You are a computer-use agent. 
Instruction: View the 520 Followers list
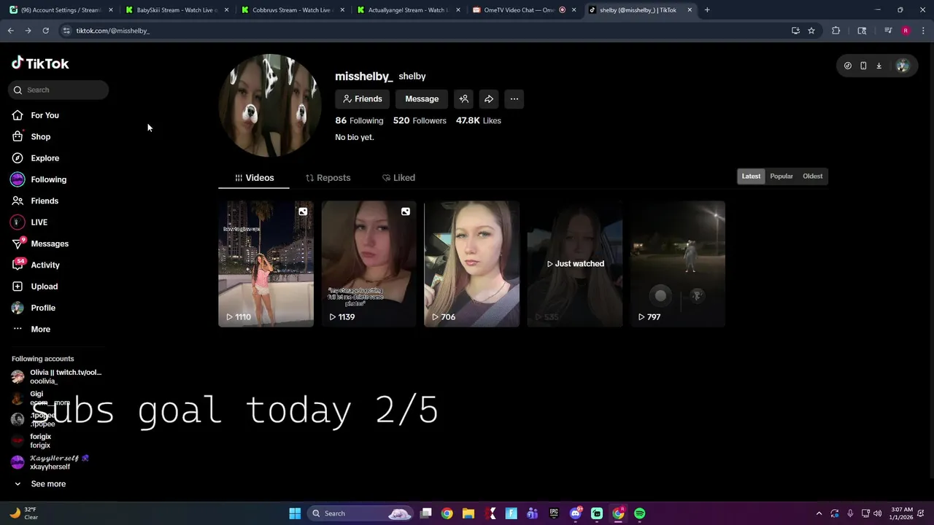420,120
